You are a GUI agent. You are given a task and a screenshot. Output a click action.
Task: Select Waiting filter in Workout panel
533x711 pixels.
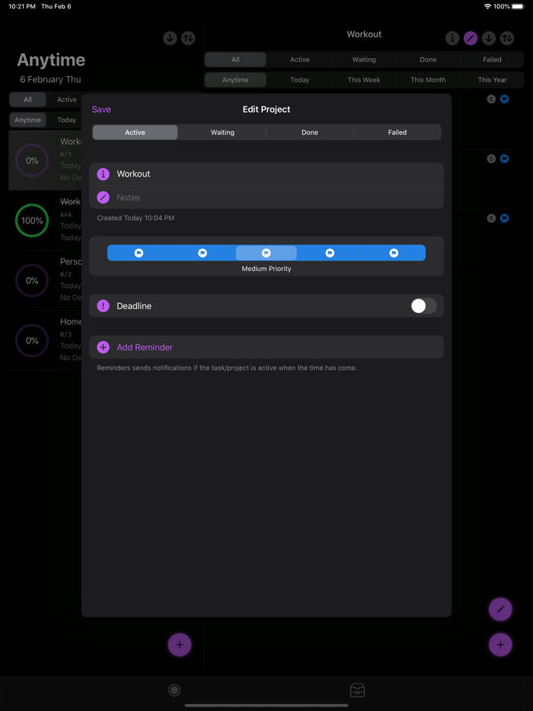tap(364, 59)
